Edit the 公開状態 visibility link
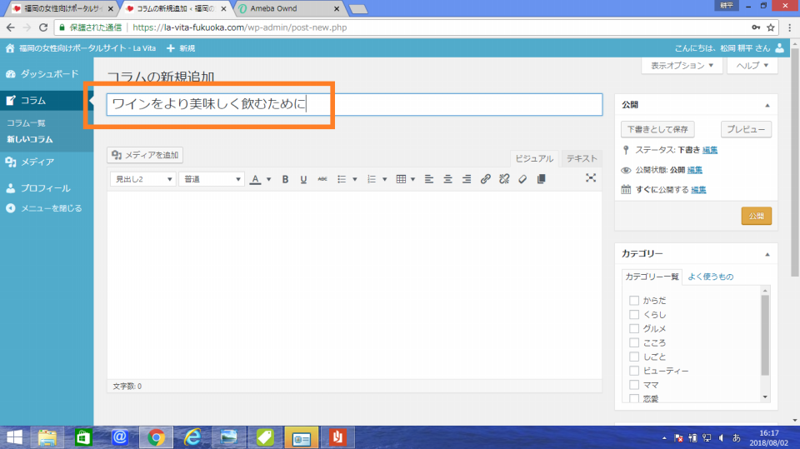This screenshot has height=449, width=800. pyautogui.click(x=694, y=170)
